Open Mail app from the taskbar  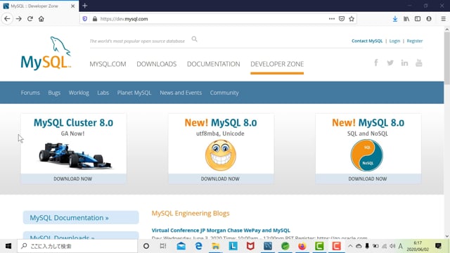(x=181, y=246)
